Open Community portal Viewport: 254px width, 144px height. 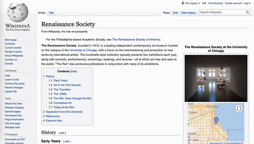click(x=15, y=83)
